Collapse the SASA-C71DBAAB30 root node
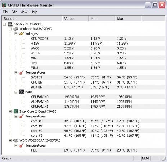167x162 pixels. [x=4, y=24]
